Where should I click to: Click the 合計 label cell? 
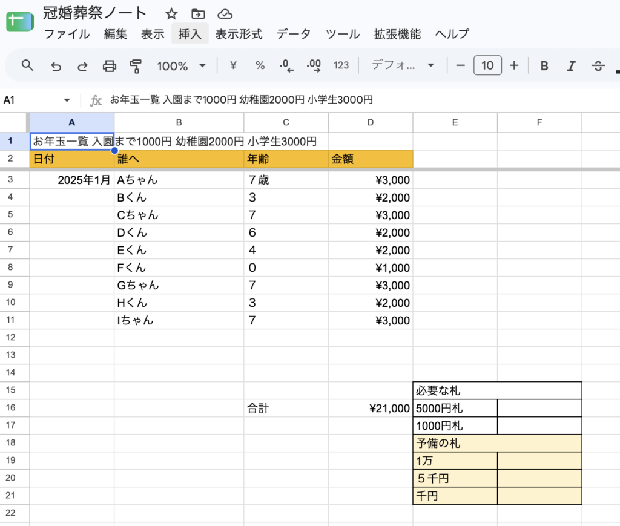coord(286,408)
